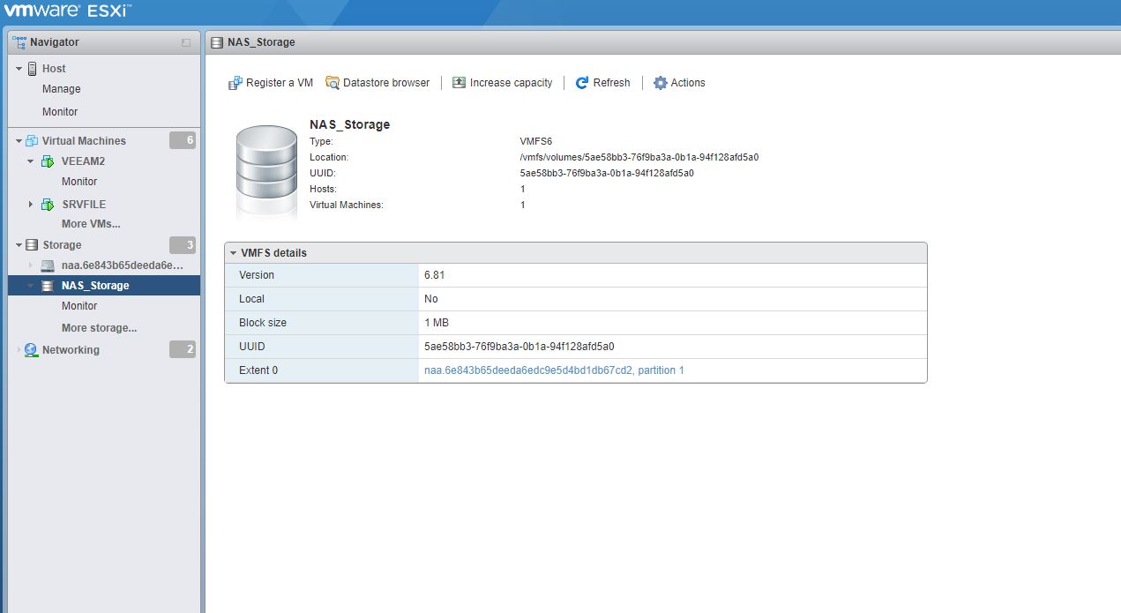Collapse the Host tree section
Viewport: 1121px width, 613px height.
[x=19, y=69]
